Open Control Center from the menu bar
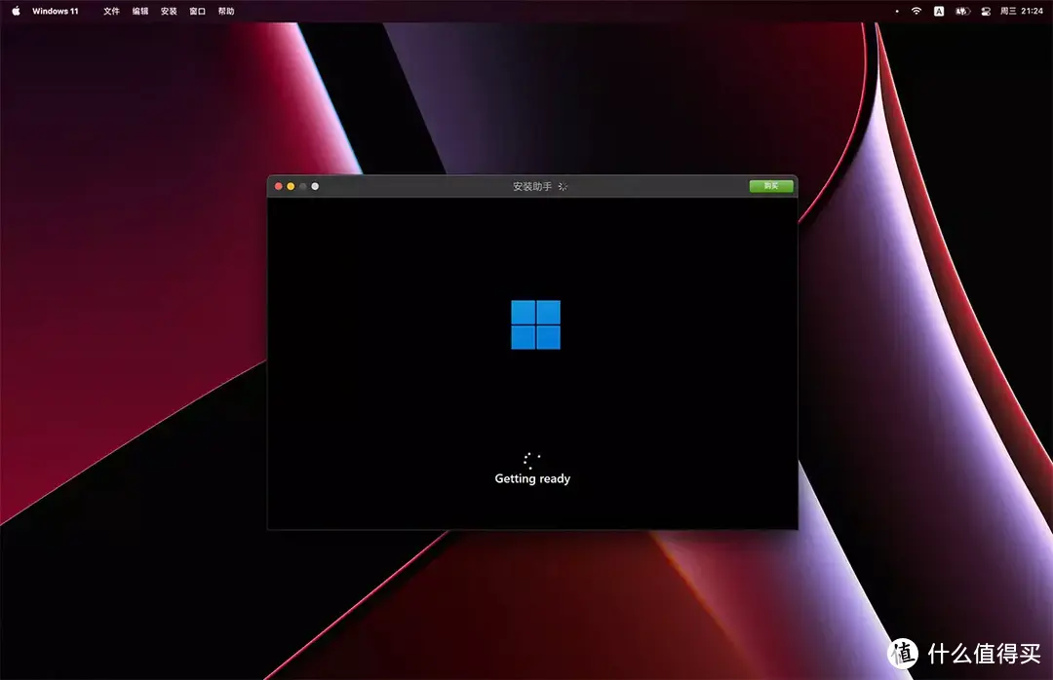This screenshot has width=1053, height=680. tap(986, 12)
